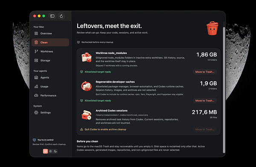The height and width of the screenshot is (167, 256).
Task: Click Rechecked before every cleanup label
Action: (x=97, y=42)
